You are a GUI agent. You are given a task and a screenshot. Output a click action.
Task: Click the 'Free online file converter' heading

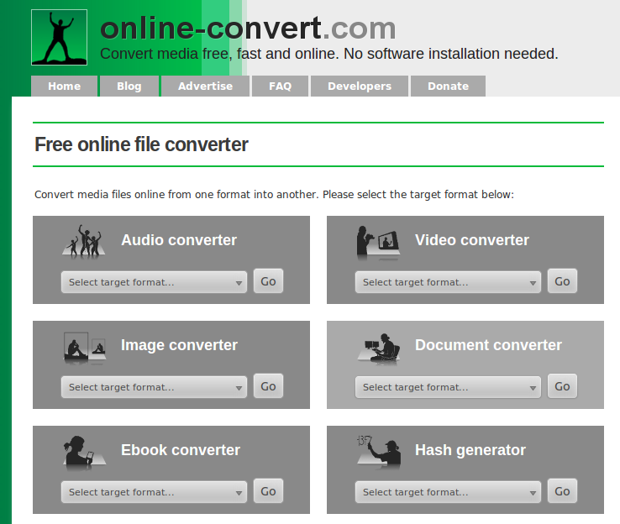click(141, 144)
